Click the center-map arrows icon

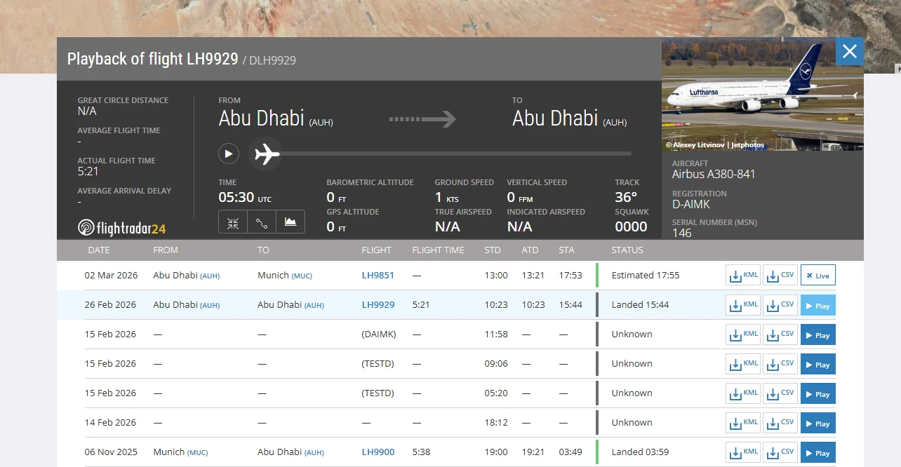[233, 223]
